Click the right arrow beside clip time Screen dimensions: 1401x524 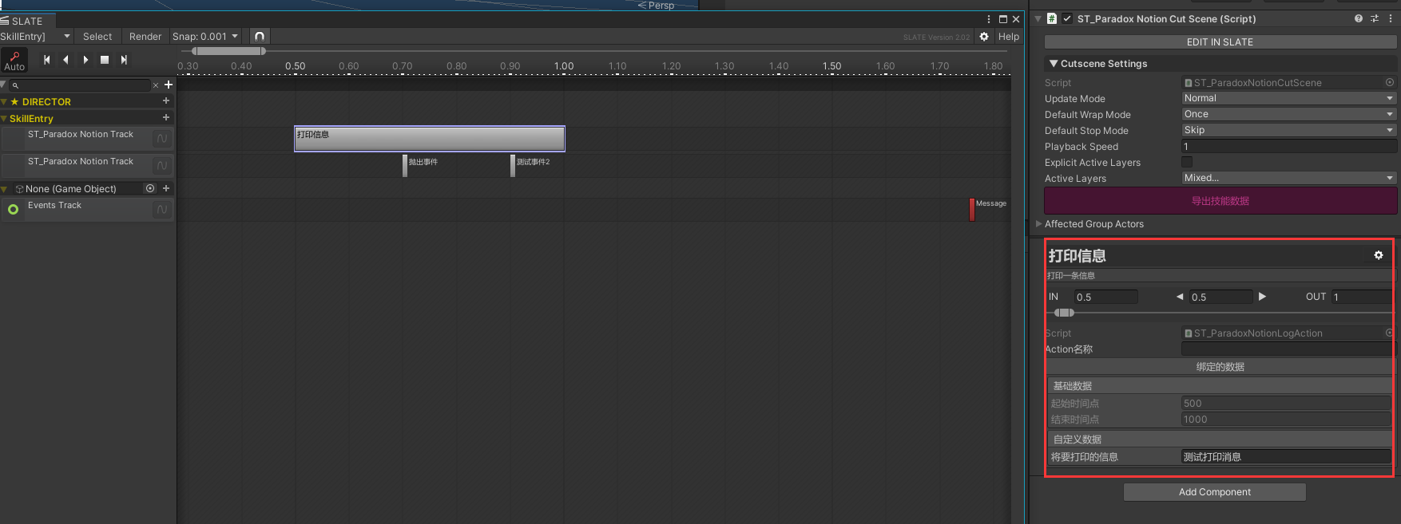(x=1263, y=297)
